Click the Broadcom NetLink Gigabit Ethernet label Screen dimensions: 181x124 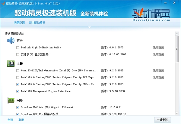coord(47,107)
